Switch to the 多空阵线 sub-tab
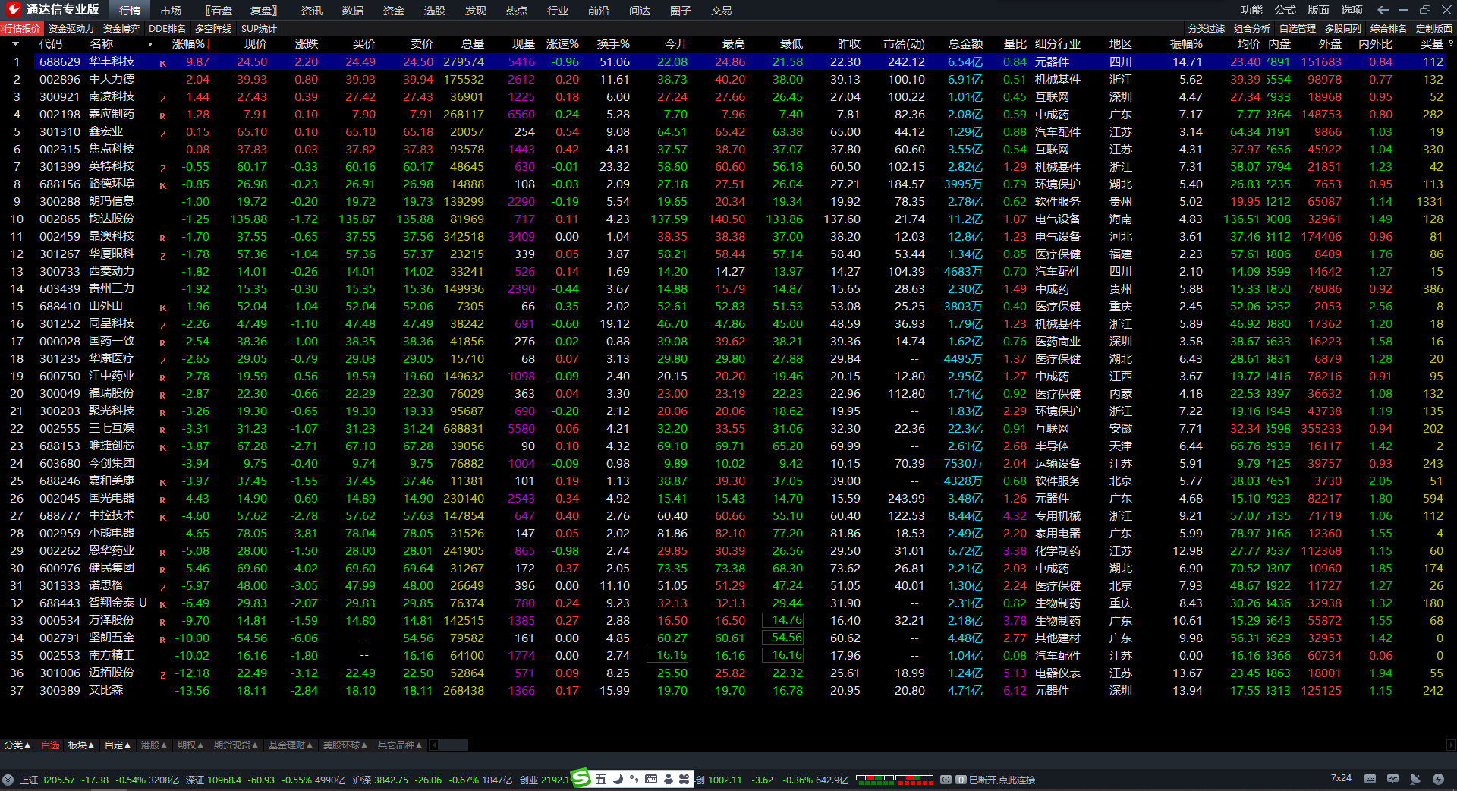 pos(213,28)
